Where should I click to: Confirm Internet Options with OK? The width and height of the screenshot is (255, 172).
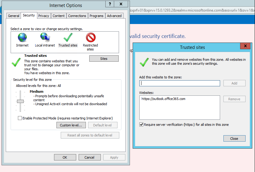[65, 157]
